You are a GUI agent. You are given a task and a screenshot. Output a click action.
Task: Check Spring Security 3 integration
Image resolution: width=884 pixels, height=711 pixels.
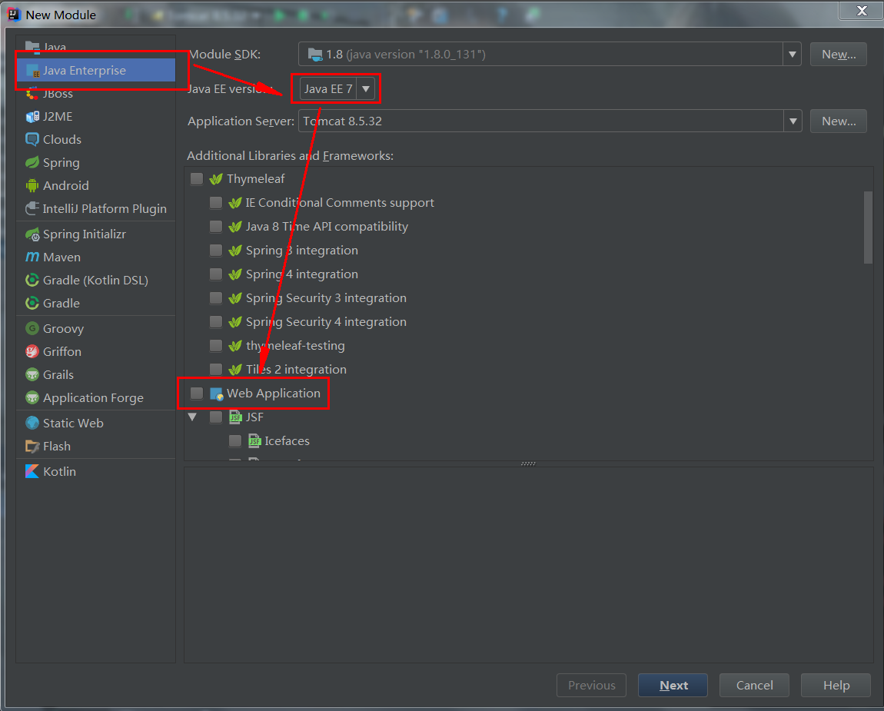[216, 297]
